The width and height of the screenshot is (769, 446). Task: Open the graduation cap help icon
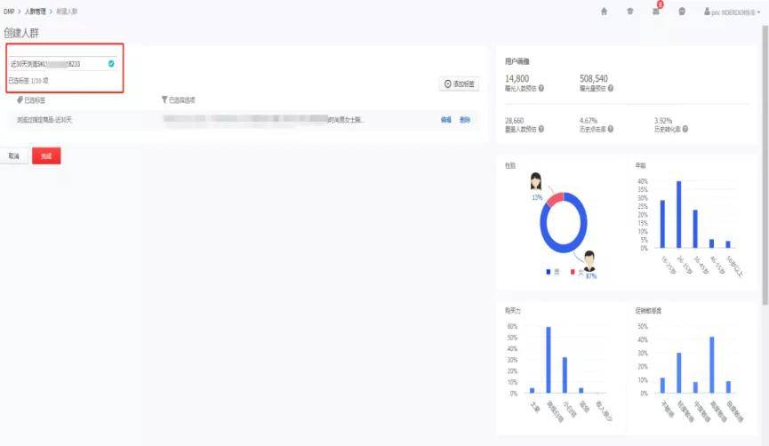coord(630,12)
